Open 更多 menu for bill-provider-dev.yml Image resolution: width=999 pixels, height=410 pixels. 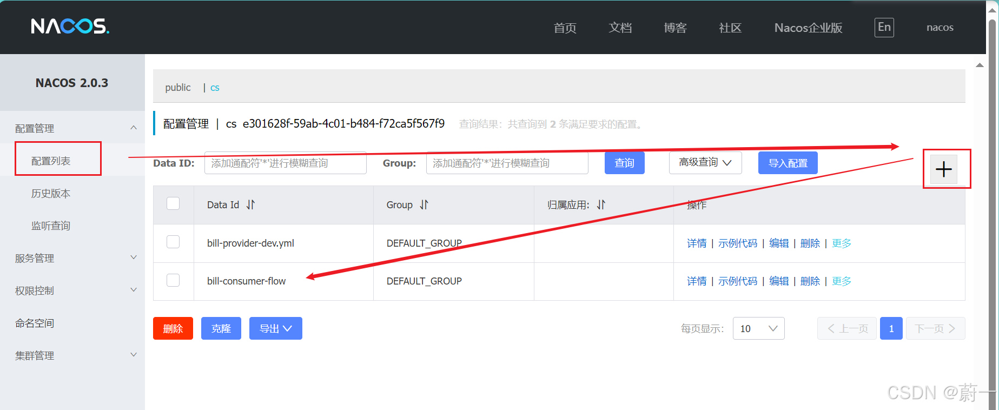pyautogui.click(x=842, y=243)
